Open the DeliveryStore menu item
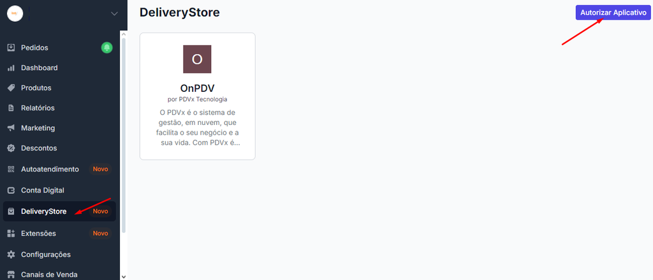The image size is (653, 280). [x=59, y=212]
